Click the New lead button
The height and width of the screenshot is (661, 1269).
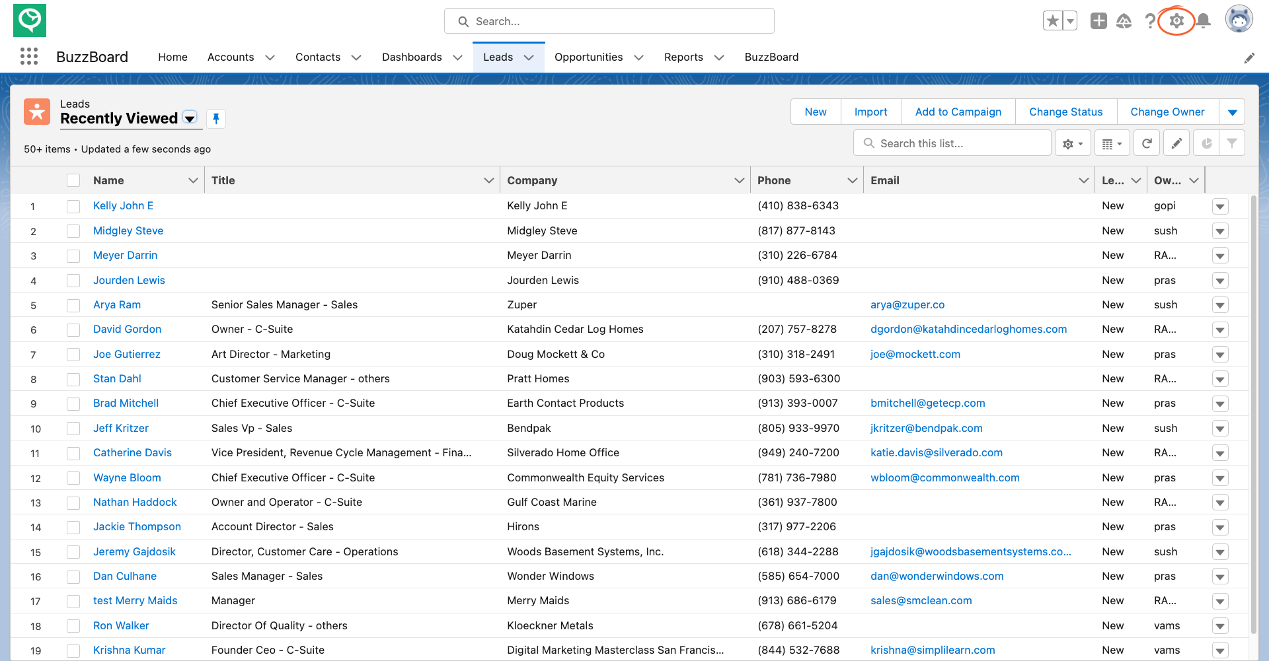(816, 112)
